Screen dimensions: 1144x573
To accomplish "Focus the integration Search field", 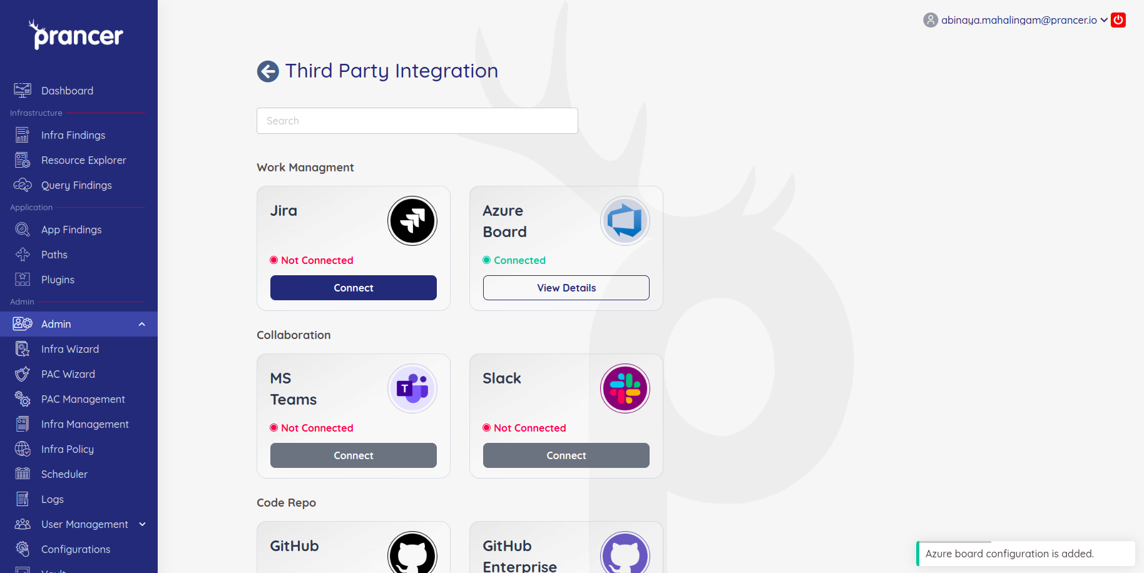I will click(x=417, y=121).
